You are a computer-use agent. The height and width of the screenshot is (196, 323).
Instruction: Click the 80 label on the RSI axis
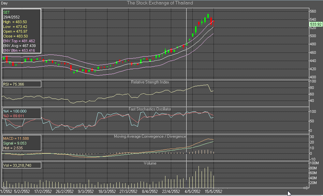(312, 88)
